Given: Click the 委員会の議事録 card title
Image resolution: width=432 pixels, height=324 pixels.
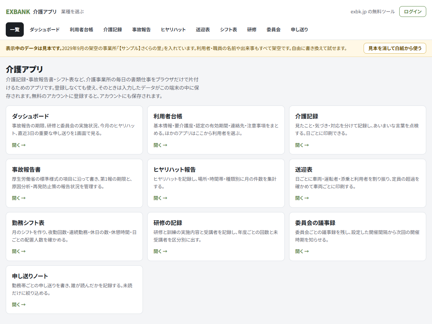Looking at the screenshot, I should point(315,223).
